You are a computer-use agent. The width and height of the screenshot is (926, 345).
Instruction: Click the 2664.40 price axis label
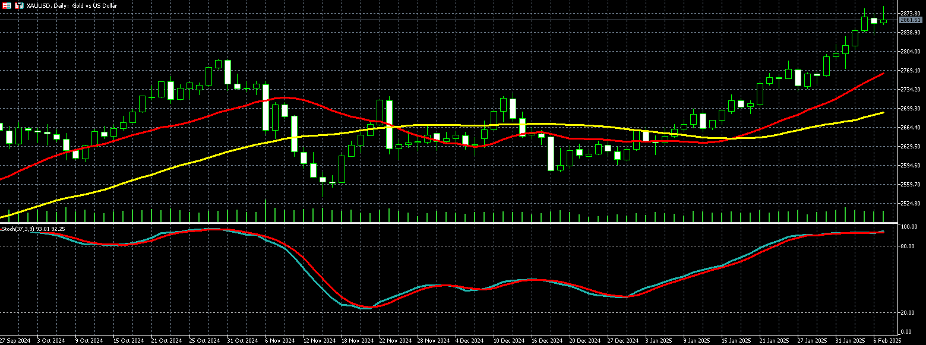pos(909,127)
